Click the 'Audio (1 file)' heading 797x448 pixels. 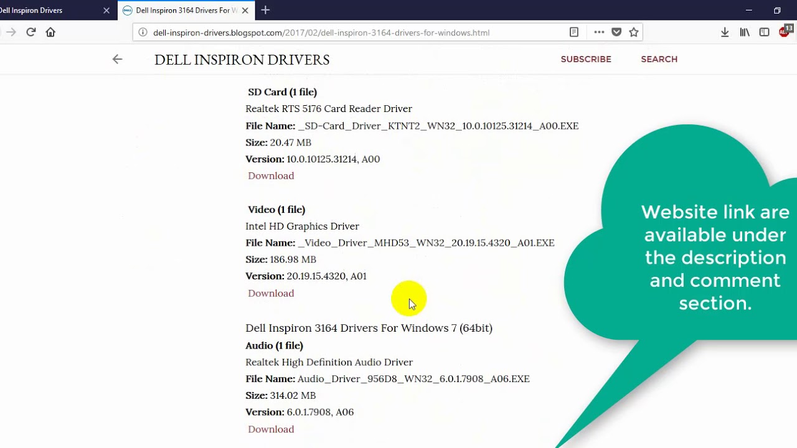275,345
